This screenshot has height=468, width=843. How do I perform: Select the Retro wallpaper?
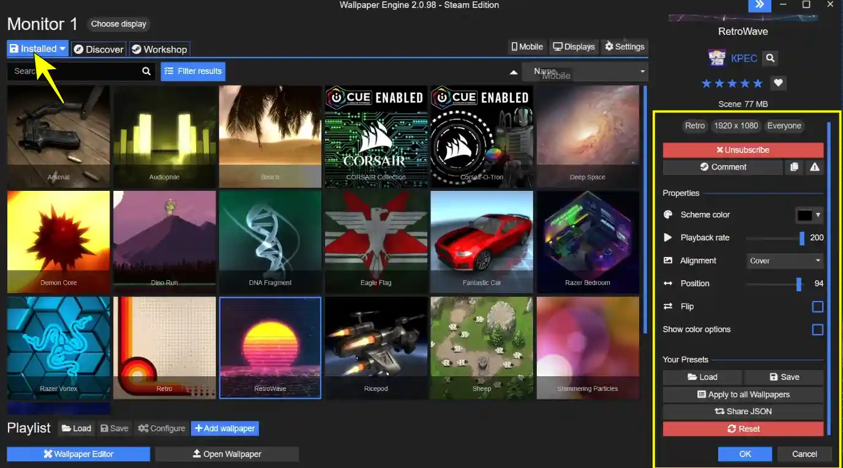(x=164, y=348)
